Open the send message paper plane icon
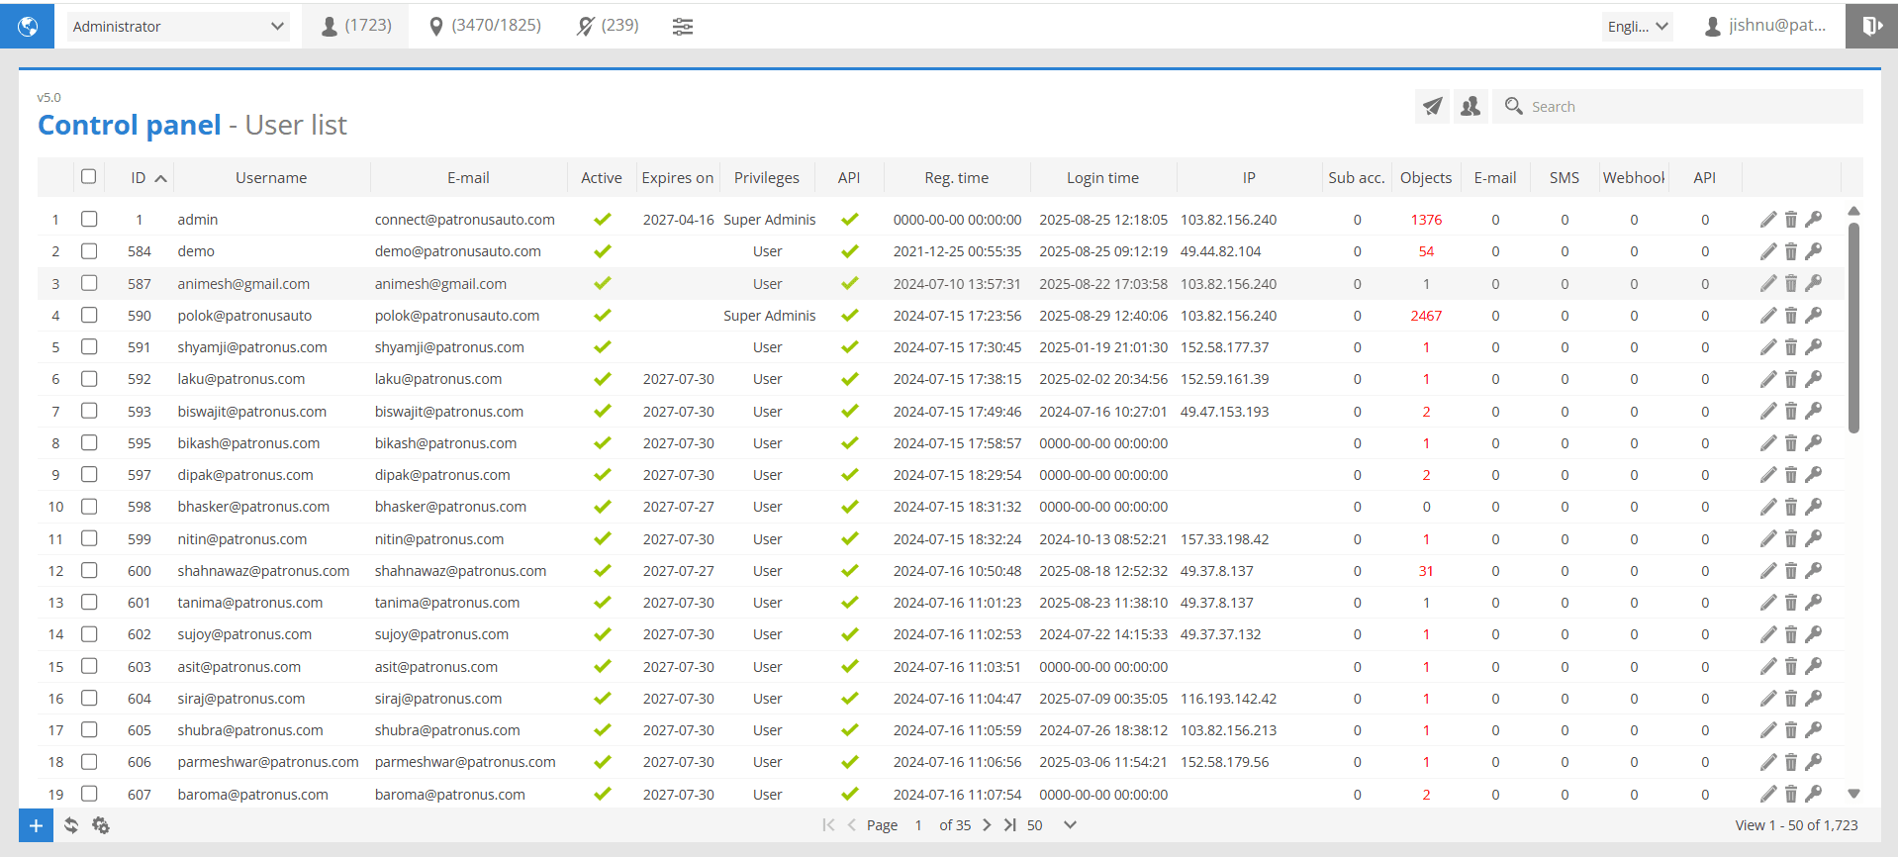Screen dimensions: 1898x857 (1432, 106)
